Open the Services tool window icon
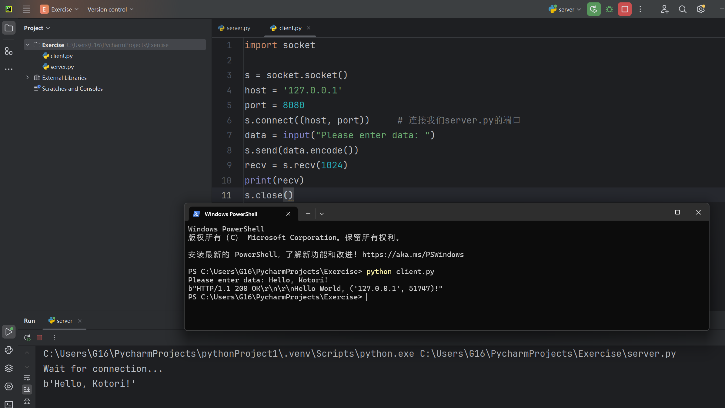Viewport: 725px width, 408px height. pos(9,386)
